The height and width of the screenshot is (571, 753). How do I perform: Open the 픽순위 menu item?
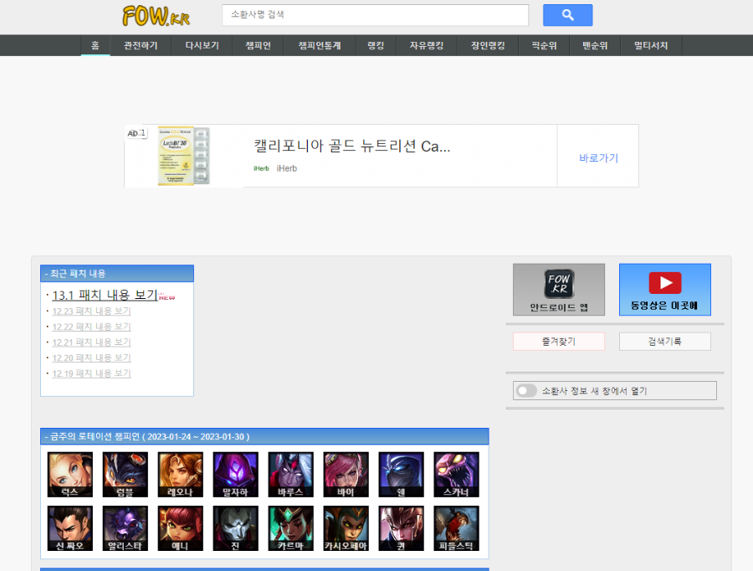[x=544, y=45]
